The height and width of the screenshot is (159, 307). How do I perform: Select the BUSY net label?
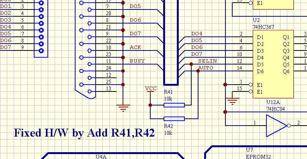(x=137, y=61)
